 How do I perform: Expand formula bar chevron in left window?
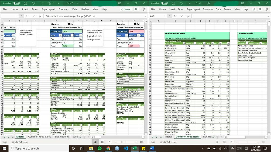click(146, 16)
